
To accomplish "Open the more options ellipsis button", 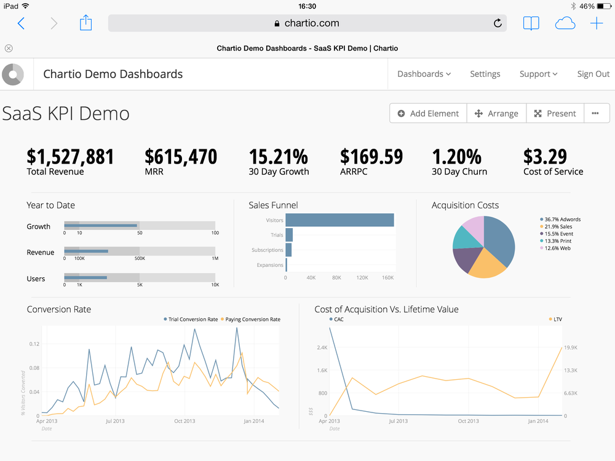I will pyautogui.click(x=595, y=113).
